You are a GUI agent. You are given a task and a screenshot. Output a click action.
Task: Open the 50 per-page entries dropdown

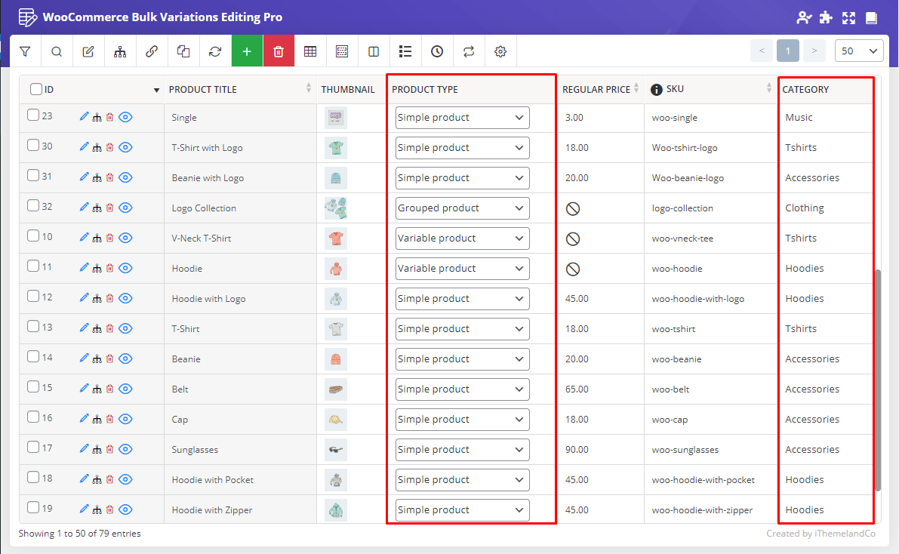[859, 51]
